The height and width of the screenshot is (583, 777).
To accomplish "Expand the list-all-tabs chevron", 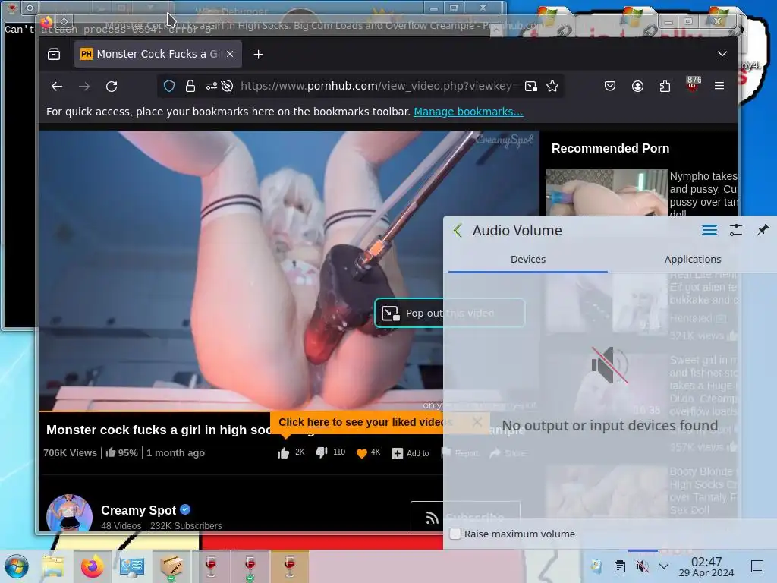I will pyautogui.click(x=722, y=54).
